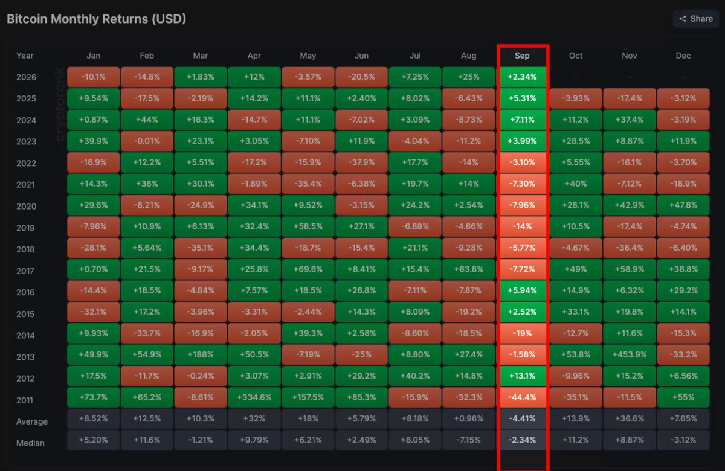Click the Average September cell showing -4.41%
Screen dimensions: 725x471
pos(522,418)
